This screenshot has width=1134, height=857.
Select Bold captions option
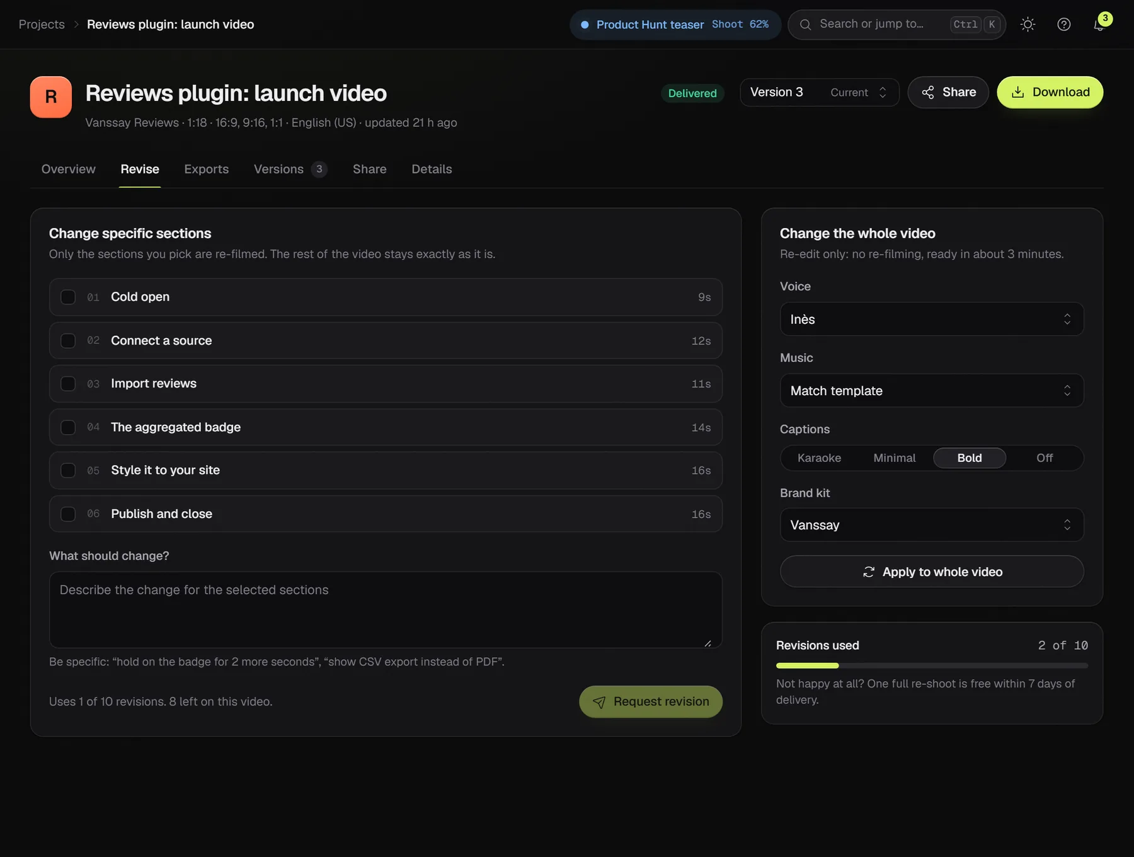click(x=970, y=458)
